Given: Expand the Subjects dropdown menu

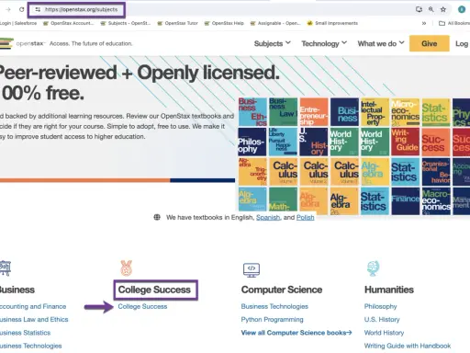Looking at the screenshot, I should pyautogui.click(x=273, y=43).
